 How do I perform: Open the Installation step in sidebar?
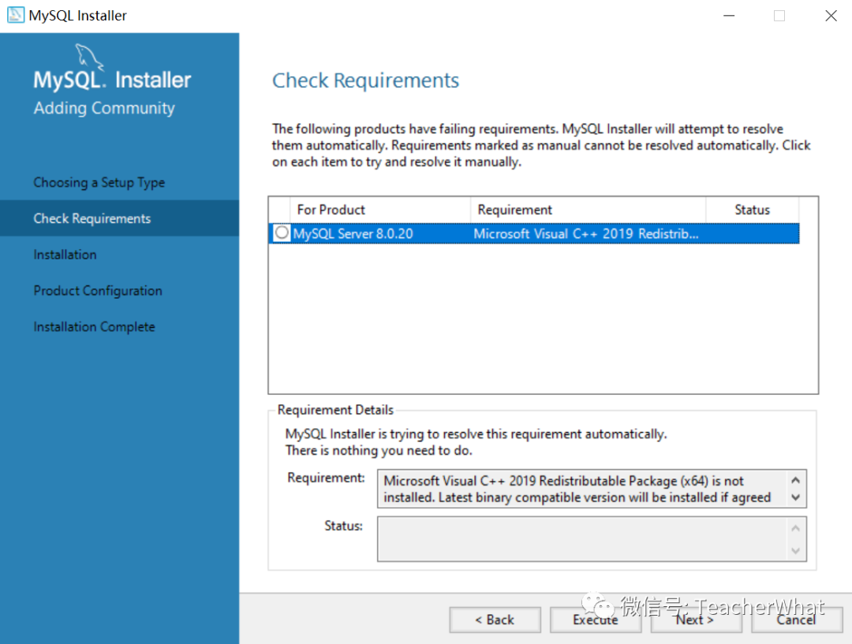[x=65, y=255]
